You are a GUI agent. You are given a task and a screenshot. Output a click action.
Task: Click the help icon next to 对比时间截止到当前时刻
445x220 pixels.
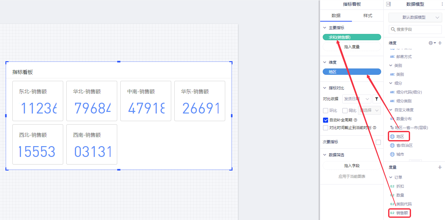(374, 128)
